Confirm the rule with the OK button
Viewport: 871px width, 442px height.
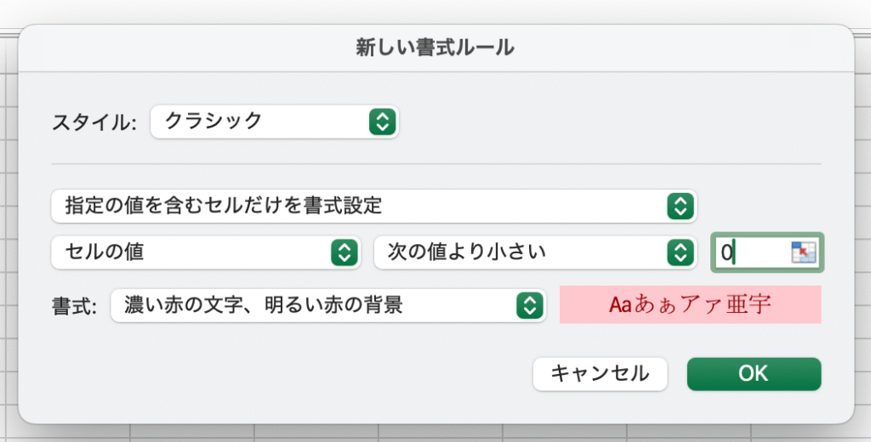coord(754,373)
